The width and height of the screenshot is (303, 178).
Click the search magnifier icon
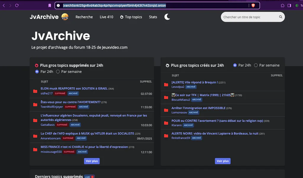click(x=281, y=17)
